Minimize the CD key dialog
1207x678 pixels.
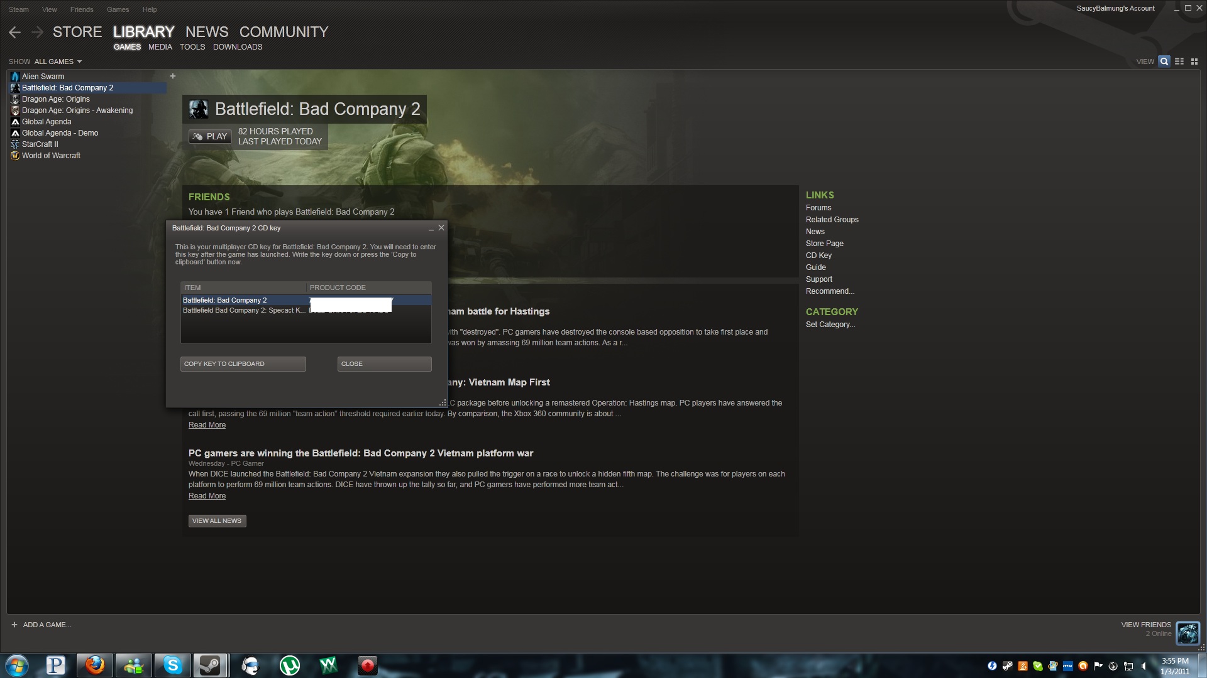click(431, 229)
